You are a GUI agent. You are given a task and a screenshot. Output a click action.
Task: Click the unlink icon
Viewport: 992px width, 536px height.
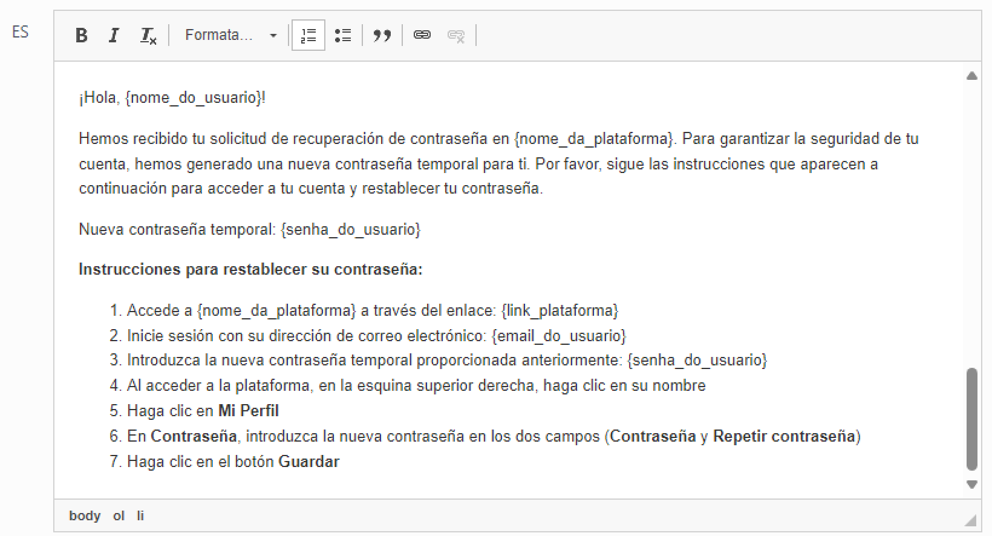point(455,36)
